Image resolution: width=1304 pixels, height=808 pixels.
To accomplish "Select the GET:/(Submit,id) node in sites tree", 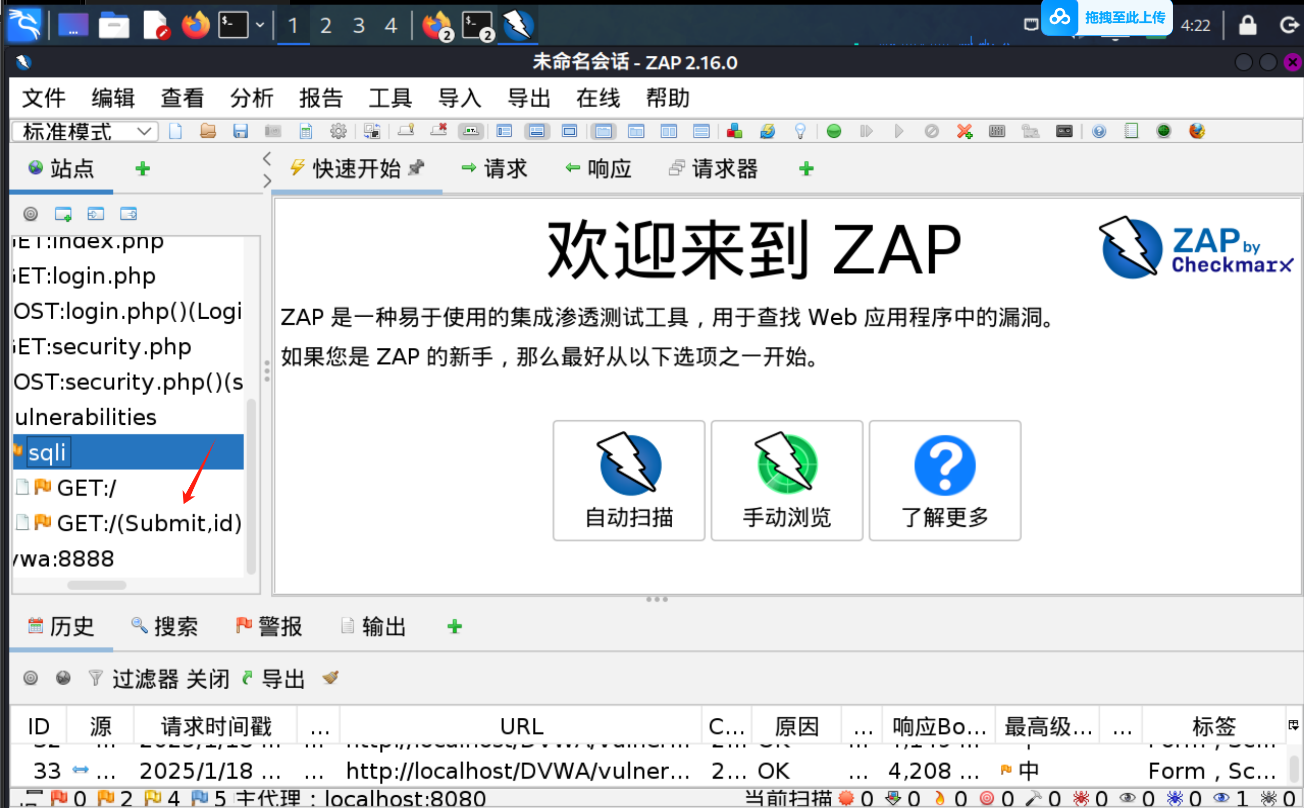I will coord(149,523).
